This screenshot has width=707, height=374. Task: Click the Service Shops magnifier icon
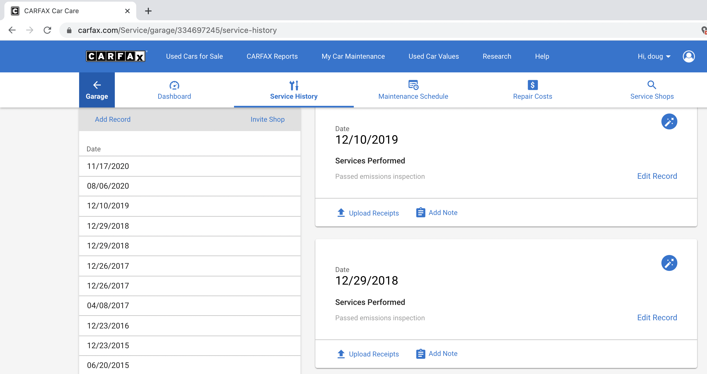652,85
